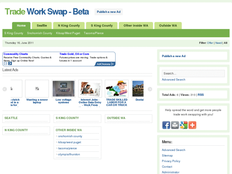Click TRADE SKILLED LABOR FOR A CAR title
The width and height of the screenshot is (232, 174).
tap(116, 102)
